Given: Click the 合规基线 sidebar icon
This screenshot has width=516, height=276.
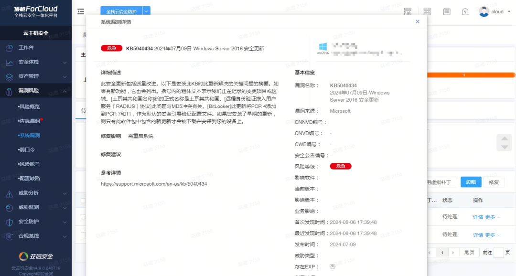Looking at the screenshot, I should [x=9, y=236].
